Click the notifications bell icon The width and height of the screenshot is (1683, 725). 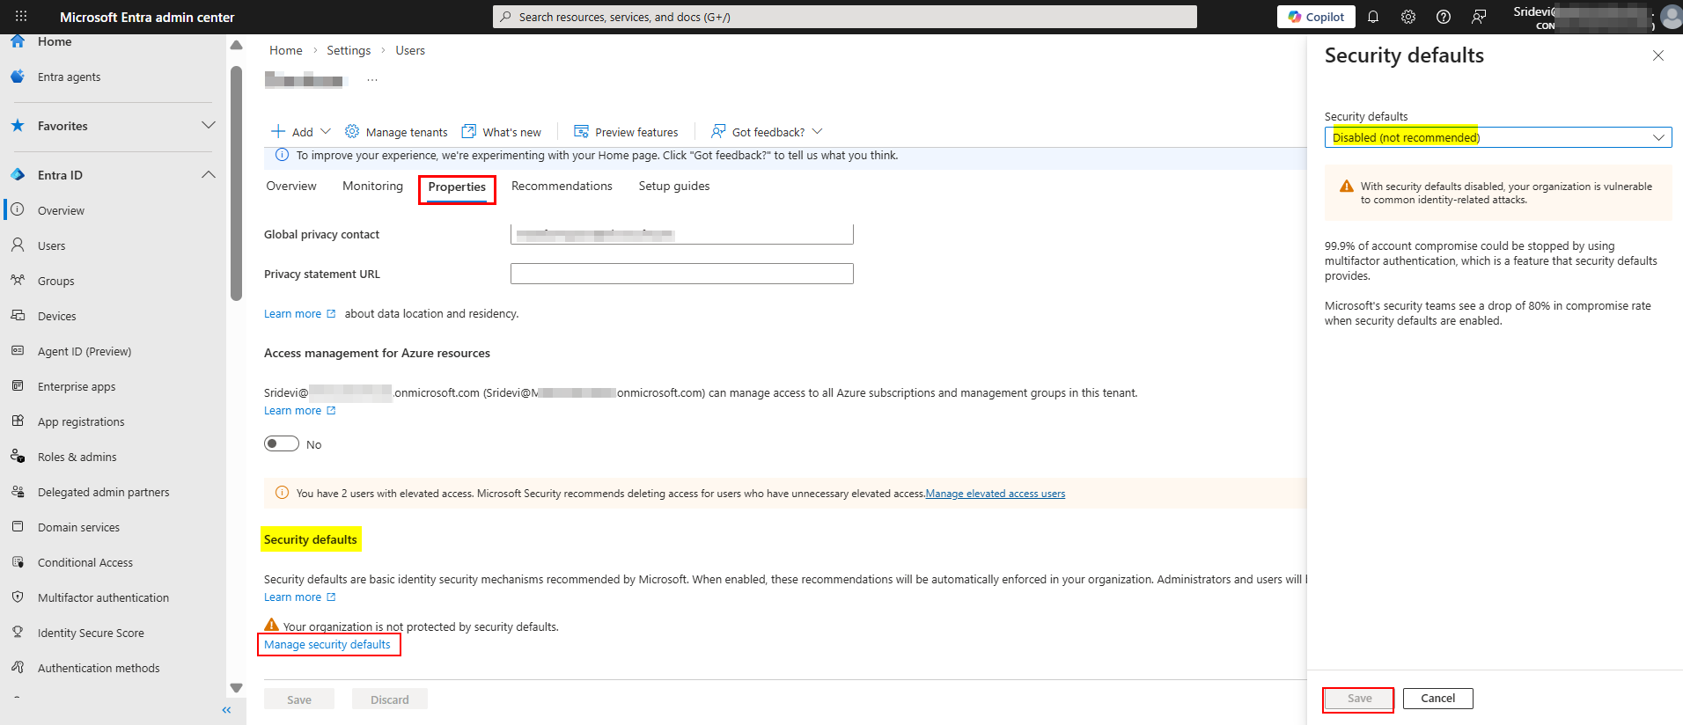[x=1373, y=17]
